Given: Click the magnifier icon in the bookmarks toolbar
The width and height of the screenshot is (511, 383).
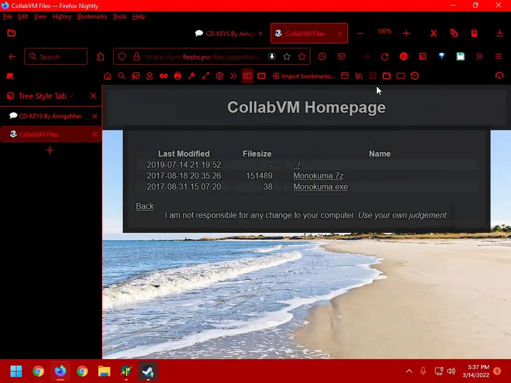Looking at the screenshot, I should 122,76.
